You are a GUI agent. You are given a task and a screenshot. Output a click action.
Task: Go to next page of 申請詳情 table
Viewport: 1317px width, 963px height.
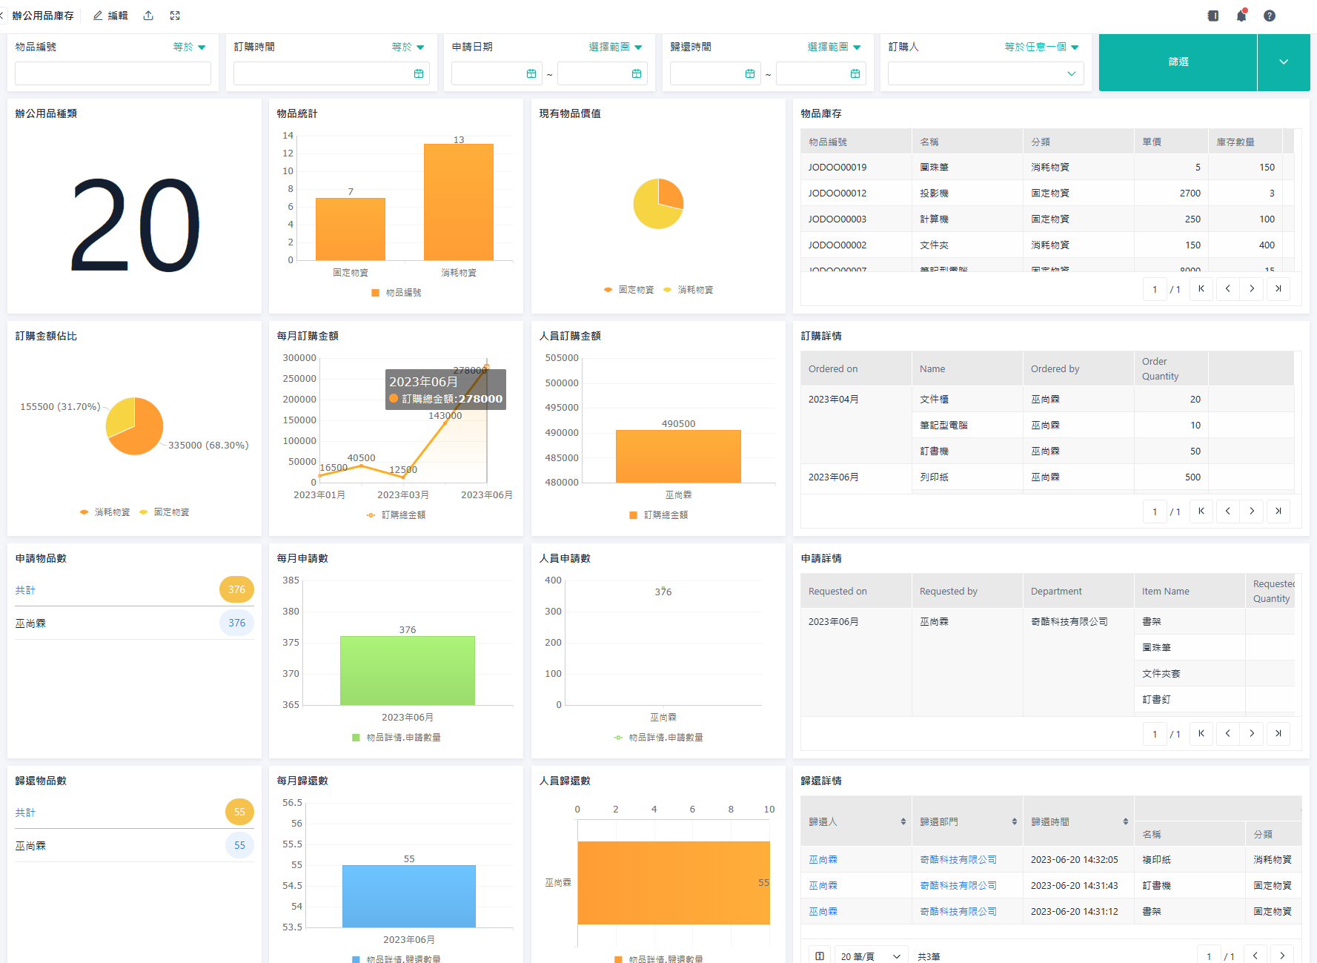pyautogui.click(x=1252, y=733)
